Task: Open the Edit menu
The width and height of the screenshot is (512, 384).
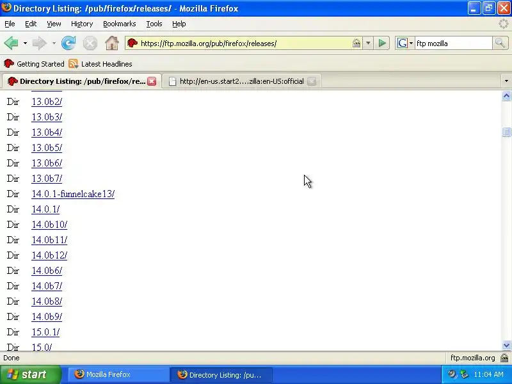Action: point(31,24)
